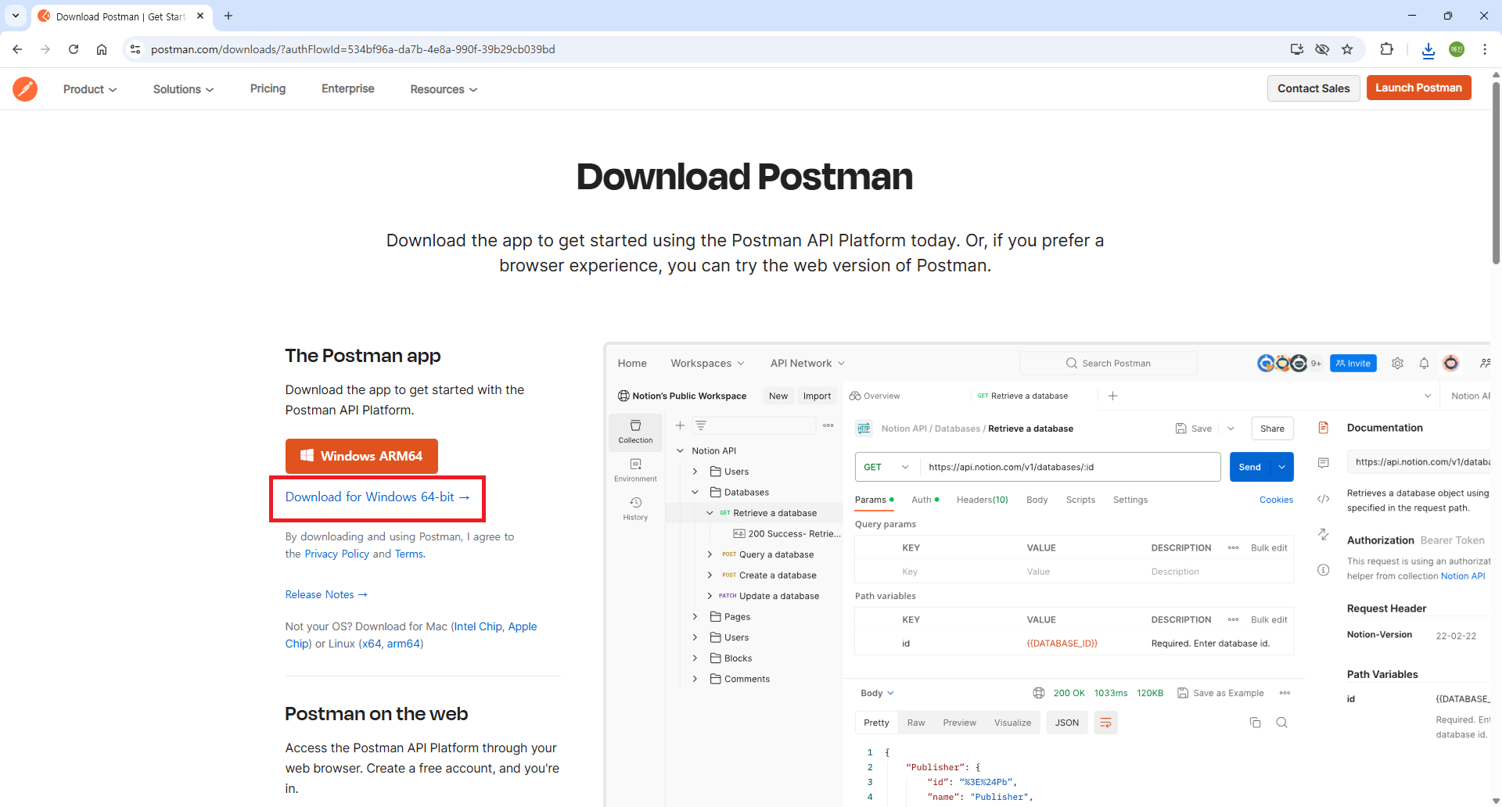Screen dimensions: 1502x807
Task: Click the Documentation panel icon
Action: [1324, 428]
